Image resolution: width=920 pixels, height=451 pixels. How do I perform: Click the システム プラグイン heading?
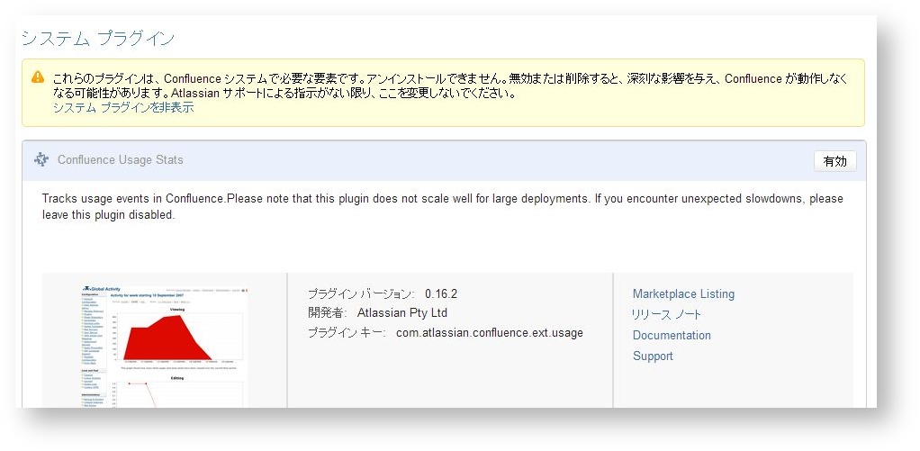(x=98, y=40)
